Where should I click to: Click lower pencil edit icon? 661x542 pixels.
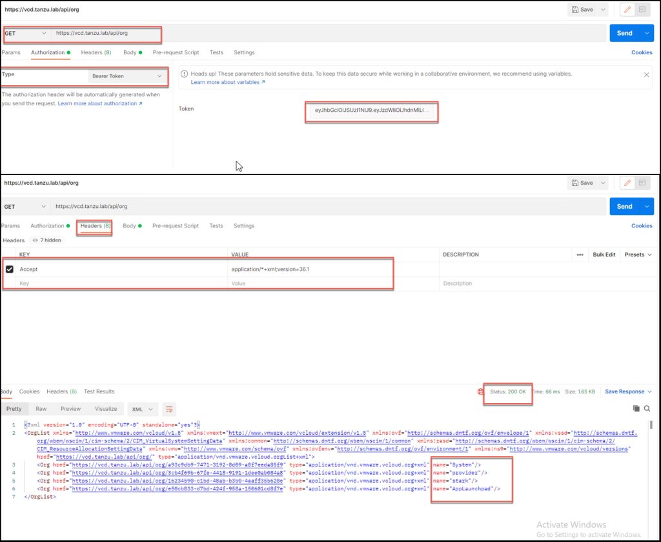pos(627,183)
